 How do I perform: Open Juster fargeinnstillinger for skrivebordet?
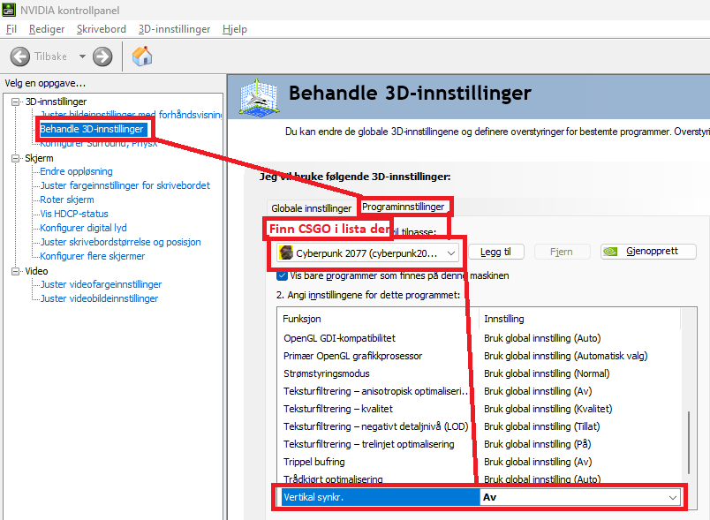point(125,185)
